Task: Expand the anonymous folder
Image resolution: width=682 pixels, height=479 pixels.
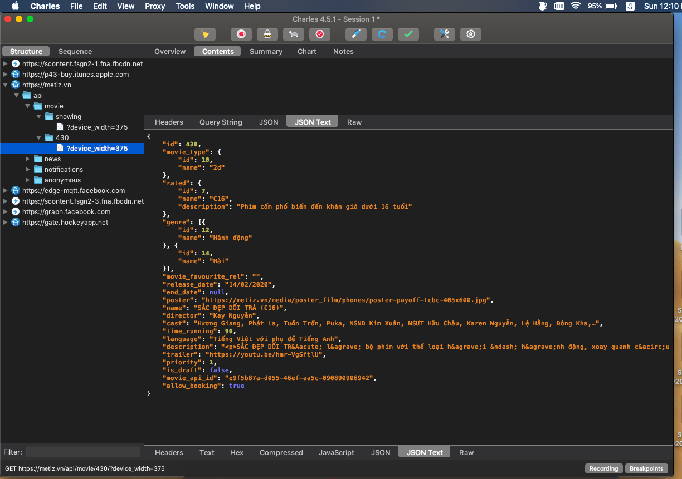Action: 28,180
